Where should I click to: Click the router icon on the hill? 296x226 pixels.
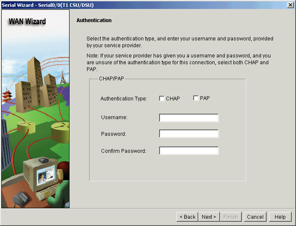pyautogui.click(x=26, y=127)
